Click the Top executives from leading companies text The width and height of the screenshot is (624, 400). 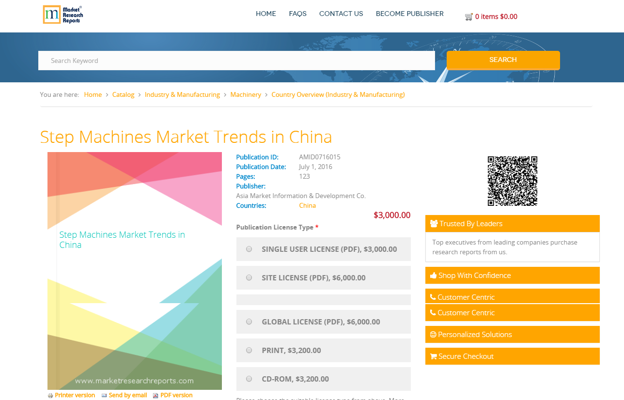(505, 247)
